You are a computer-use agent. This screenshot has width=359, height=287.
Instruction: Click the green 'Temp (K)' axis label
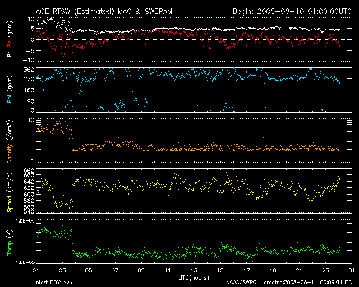tap(10, 243)
